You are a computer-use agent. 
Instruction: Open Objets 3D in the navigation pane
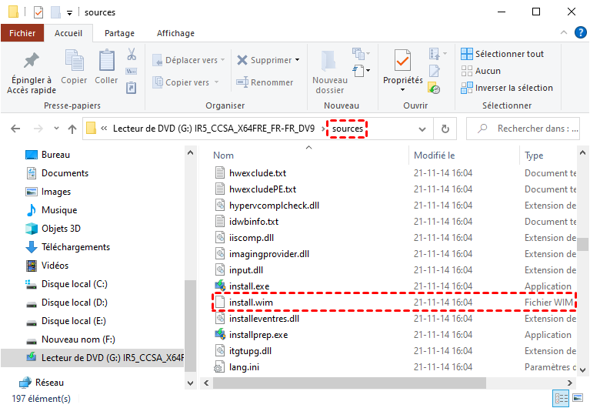(x=61, y=229)
